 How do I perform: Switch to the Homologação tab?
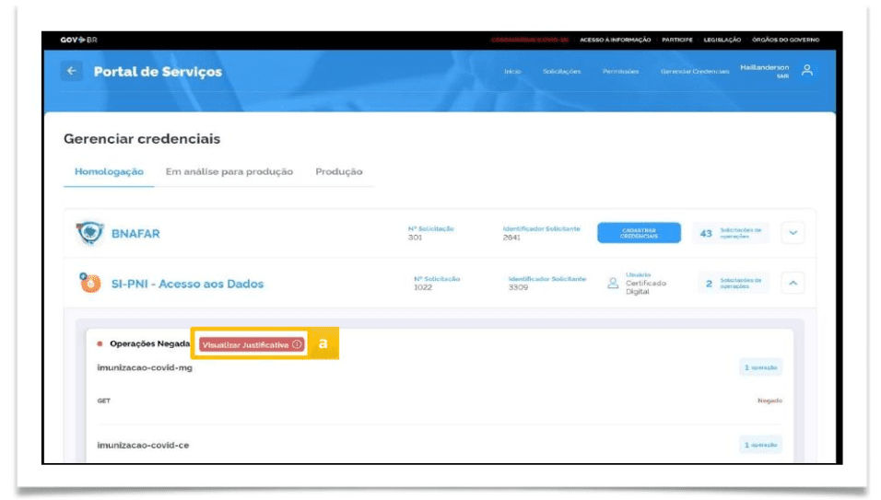pyautogui.click(x=109, y=171)
